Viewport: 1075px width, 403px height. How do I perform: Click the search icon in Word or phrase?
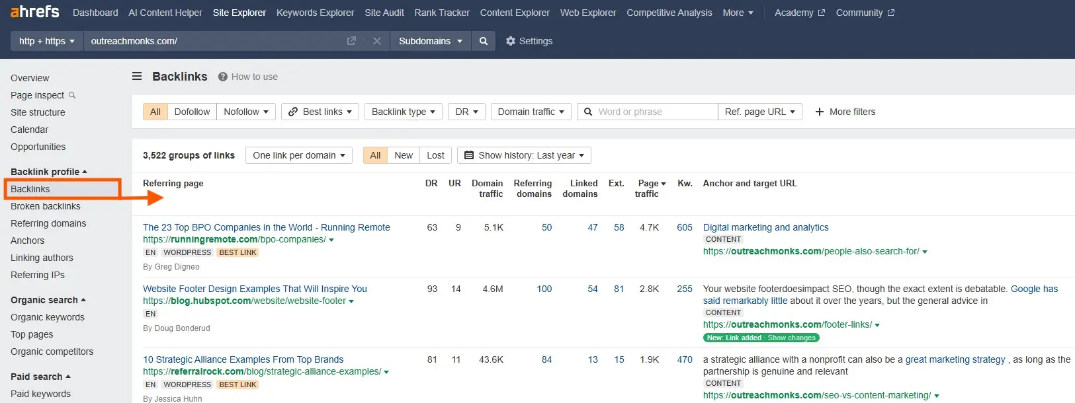(x=588, y=112)
